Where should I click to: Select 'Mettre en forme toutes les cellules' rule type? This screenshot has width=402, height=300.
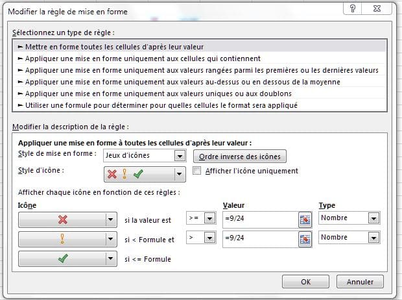pyautogui.click(x=114, y=47)
